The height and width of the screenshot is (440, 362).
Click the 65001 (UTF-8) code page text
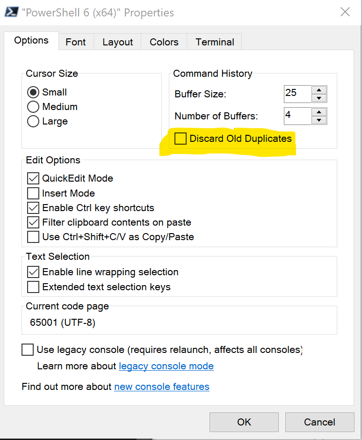point(63,323)
